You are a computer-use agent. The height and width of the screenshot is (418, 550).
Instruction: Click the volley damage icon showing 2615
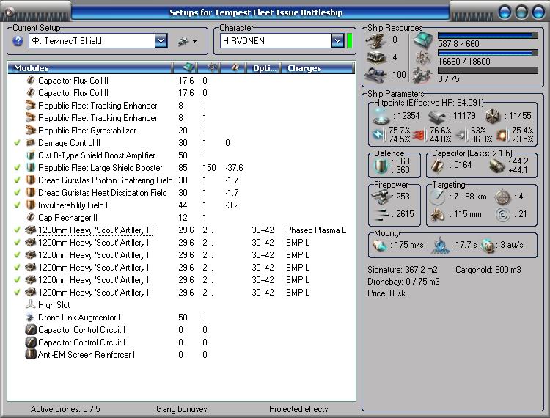tap(382, 213)
